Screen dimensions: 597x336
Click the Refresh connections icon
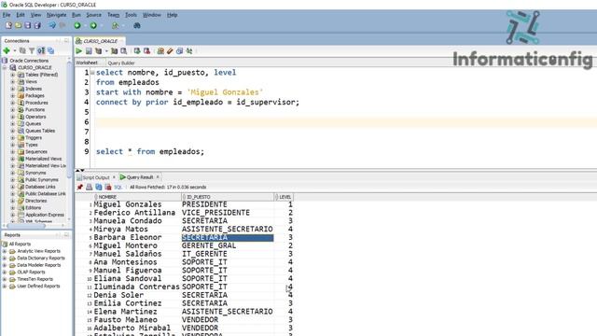(22, 50)
